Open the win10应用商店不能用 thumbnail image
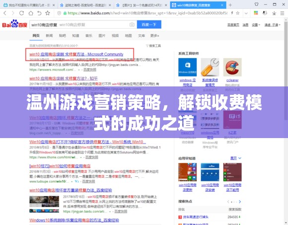Viewport: 288px width, 225px height. click(x=232, y=172)
